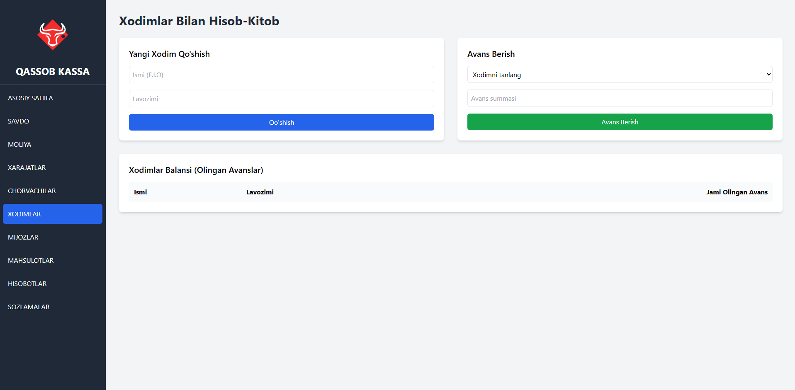The width and height of the screenshot is (795, 390).
Task: Select CHORVACHILAR from the sidebar
Action: pyautogui.click(x=32, y=191)
